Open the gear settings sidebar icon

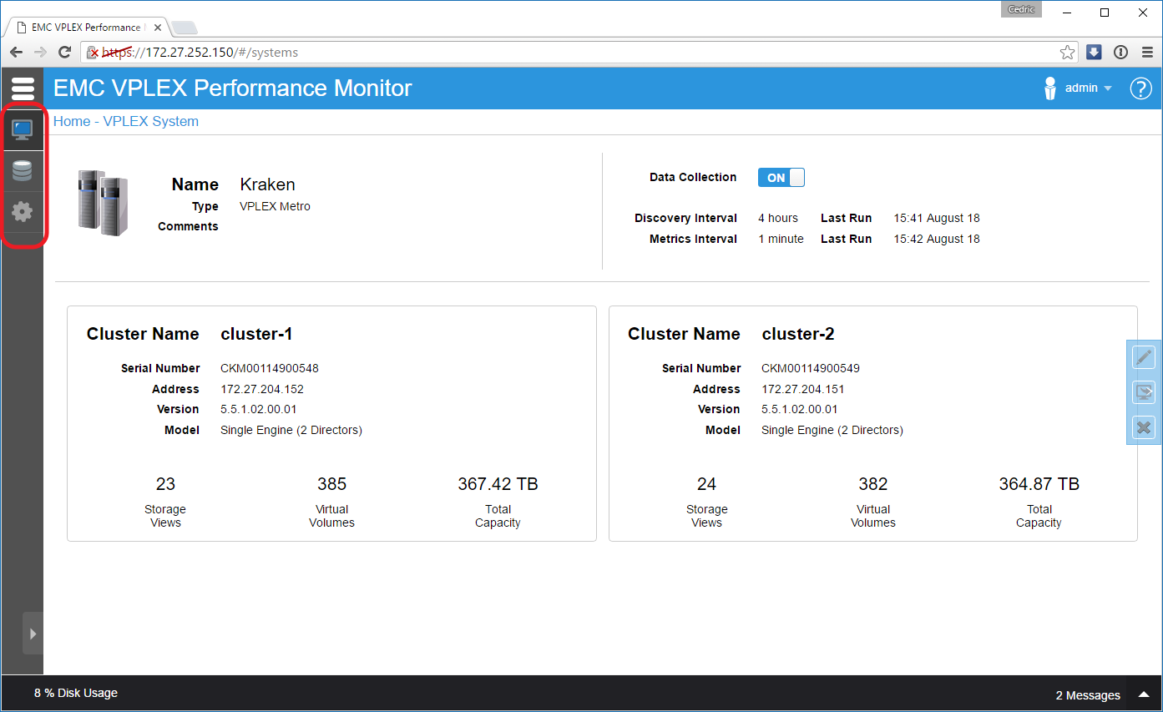point(22,211)
